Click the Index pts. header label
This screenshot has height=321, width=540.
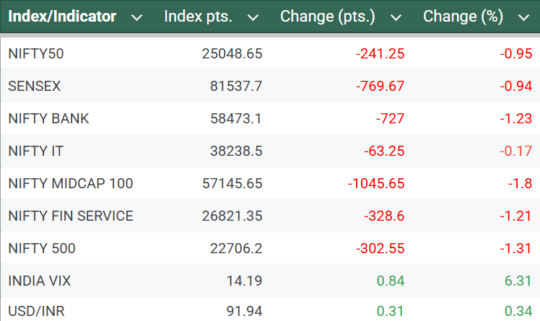(x=200, y=17)
